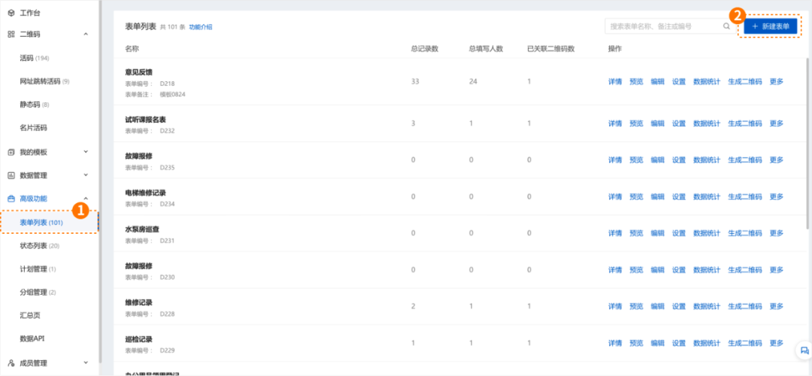812x376 pixels.
Task: Click record count 33 for 意见反馈
Action: point(415,81)
